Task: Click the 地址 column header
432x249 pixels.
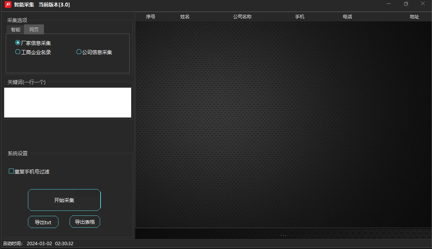Action: click(x=414, y=17)
